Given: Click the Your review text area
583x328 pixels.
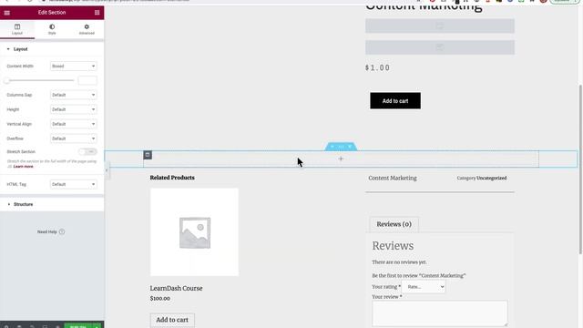Looking at the screenshot, I should (440, 313).
